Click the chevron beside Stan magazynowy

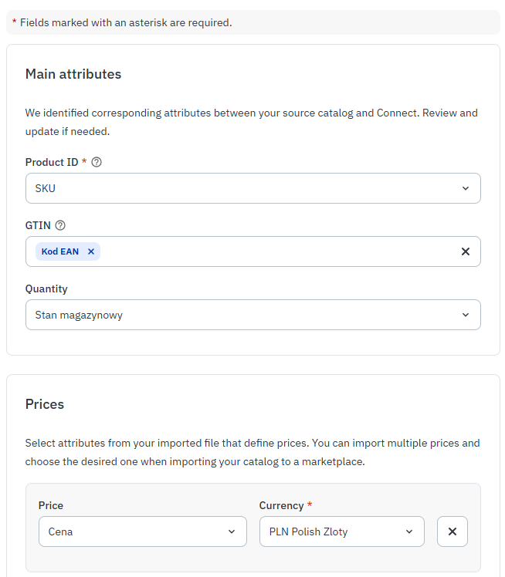click(x=465, y=315)
